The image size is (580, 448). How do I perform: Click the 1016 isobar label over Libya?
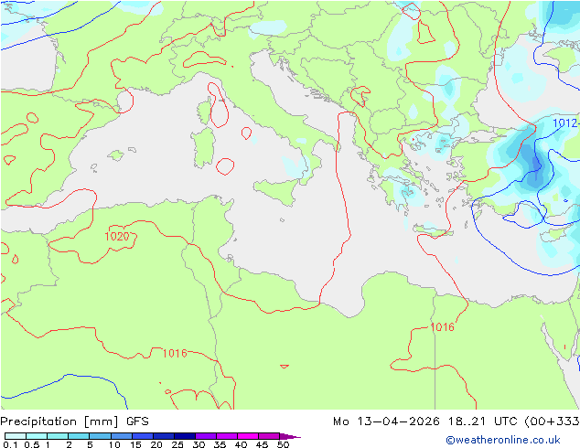click(175, 354)
